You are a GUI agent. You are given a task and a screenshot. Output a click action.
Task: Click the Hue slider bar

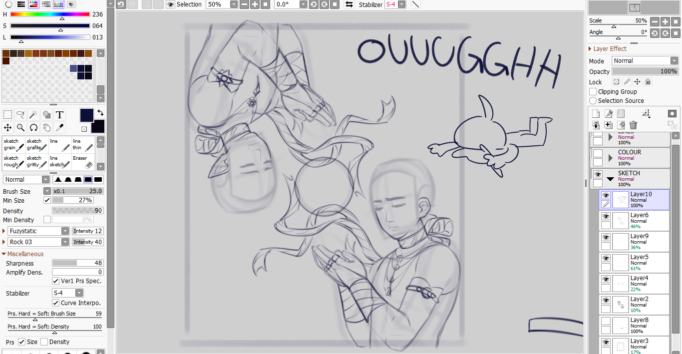[50, 14]
